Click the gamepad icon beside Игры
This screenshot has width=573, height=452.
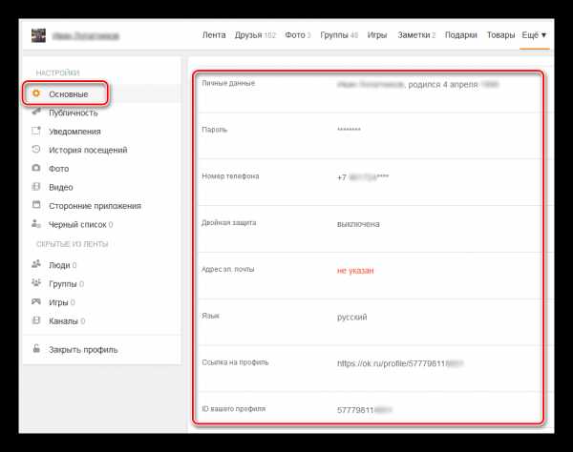(36, 301)
